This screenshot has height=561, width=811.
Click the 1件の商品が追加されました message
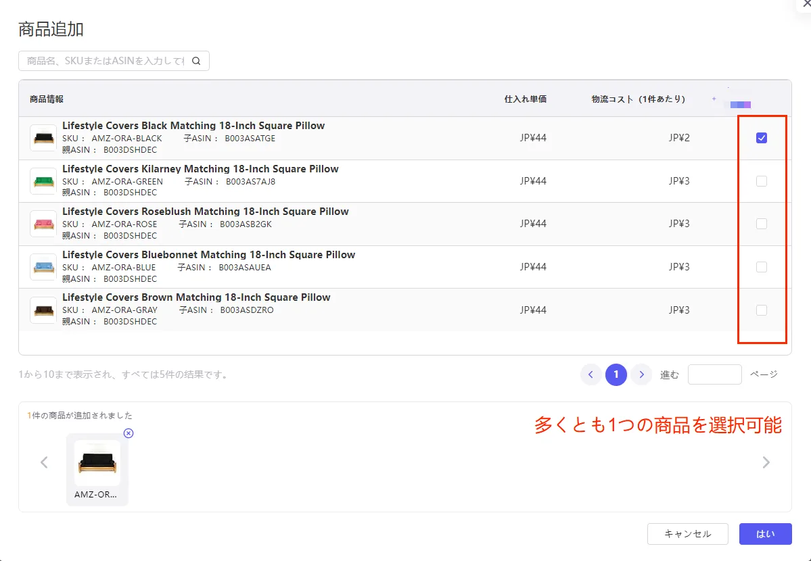(80, 416)
